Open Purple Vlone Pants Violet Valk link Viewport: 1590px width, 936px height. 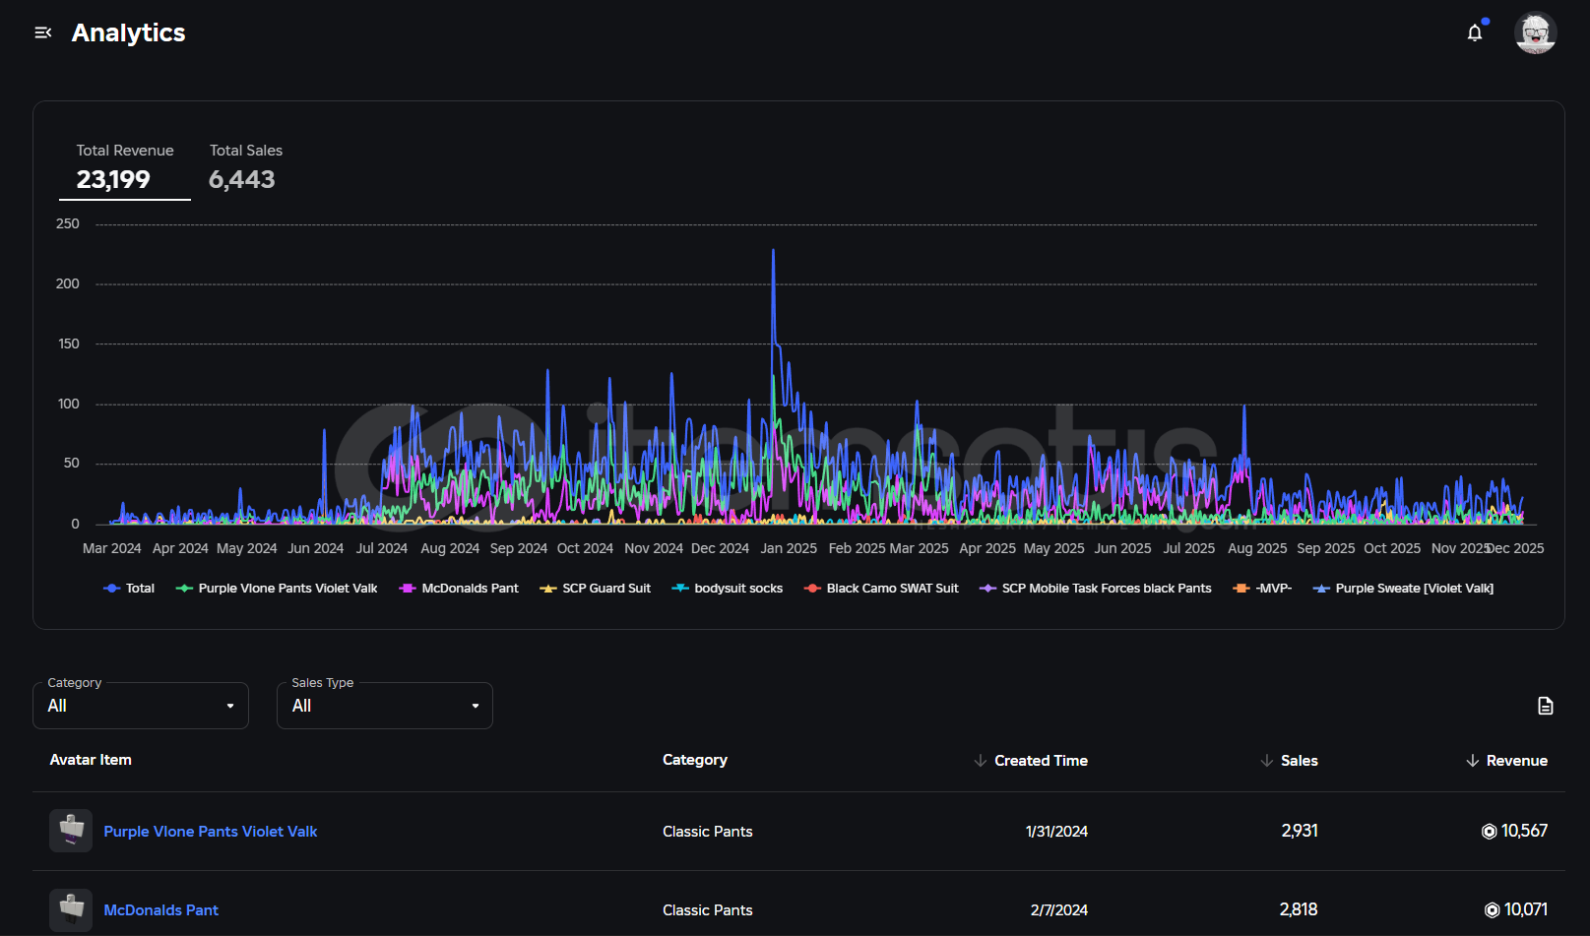click(x=211, y=832)
